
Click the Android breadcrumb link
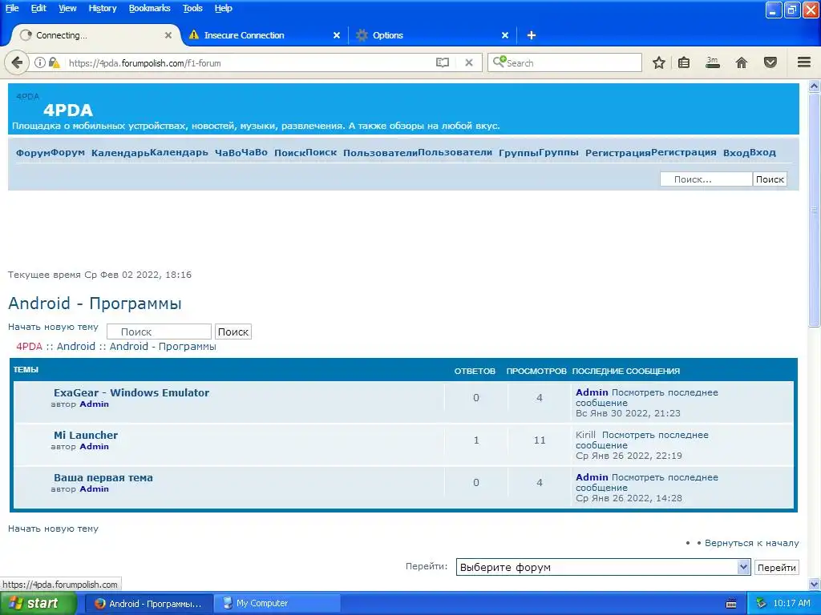tap(76, 346)
